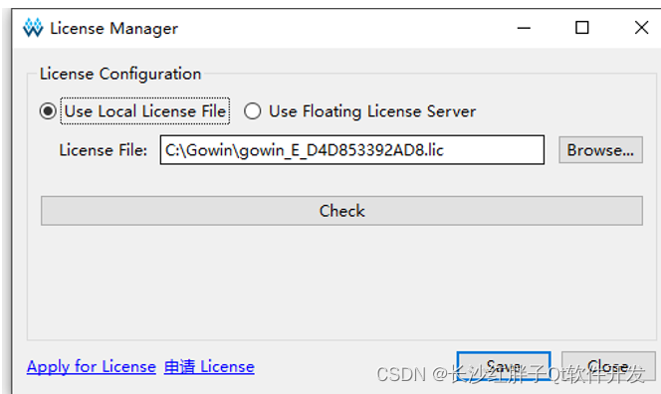661x394 pixels.
Task: Click the Close button at bottom
Action: point(608,366)
